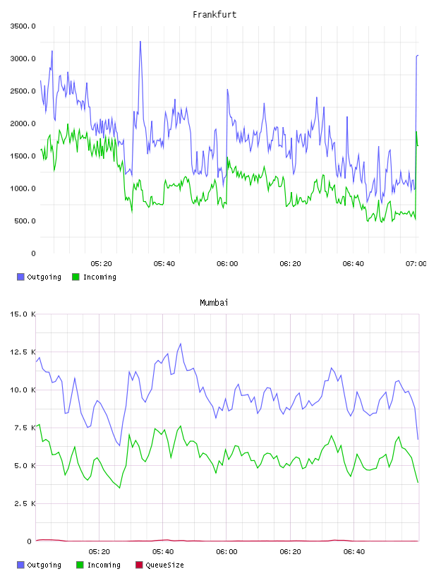
Task: Select the Incoming label in Mumbai legend
Action: coord(104,565)
